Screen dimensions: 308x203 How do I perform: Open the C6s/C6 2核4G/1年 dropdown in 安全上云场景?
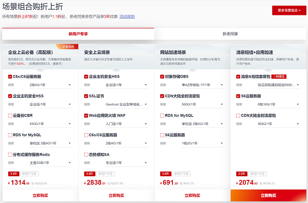[x=127, y=143]
